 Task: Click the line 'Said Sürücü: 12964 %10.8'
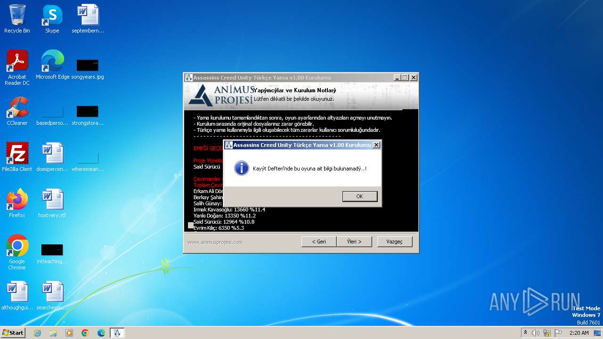[x=224, y=222]
